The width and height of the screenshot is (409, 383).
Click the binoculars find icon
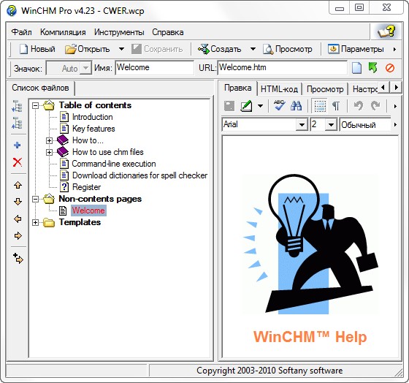pyautogui.click(x=296, y=106)
